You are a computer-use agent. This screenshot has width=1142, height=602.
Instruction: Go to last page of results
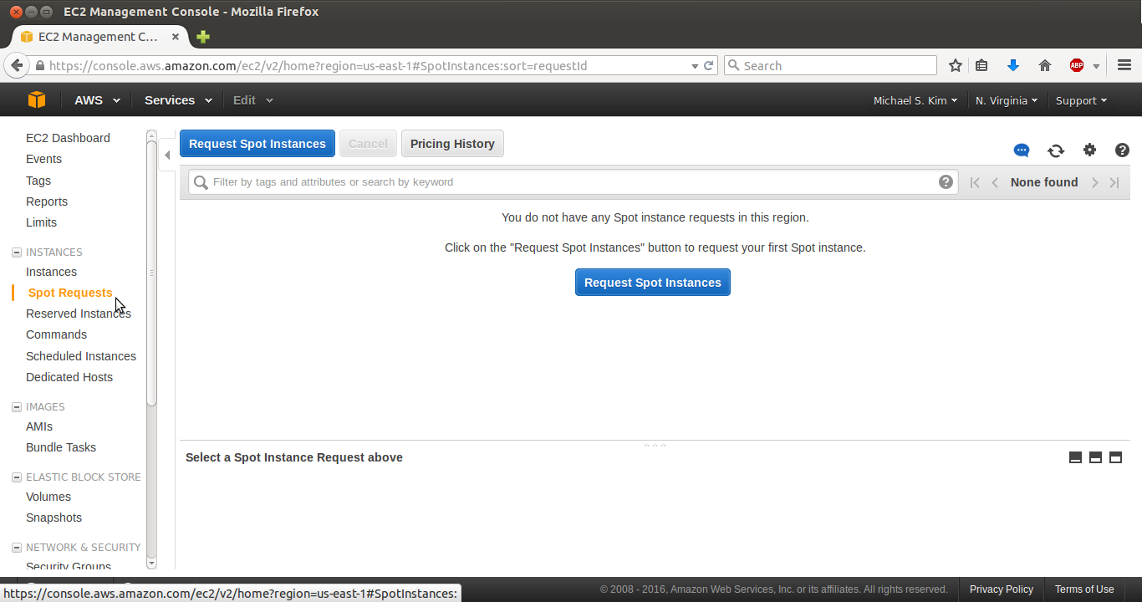1114,182
